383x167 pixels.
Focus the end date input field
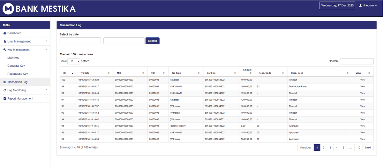pos(124,41)
